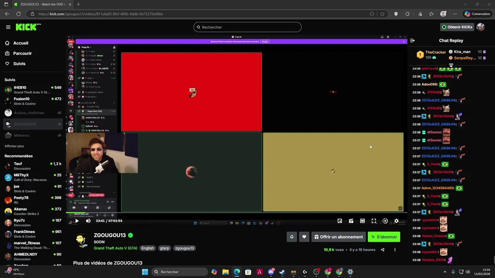Open a new browser tab

pos(78,4)
